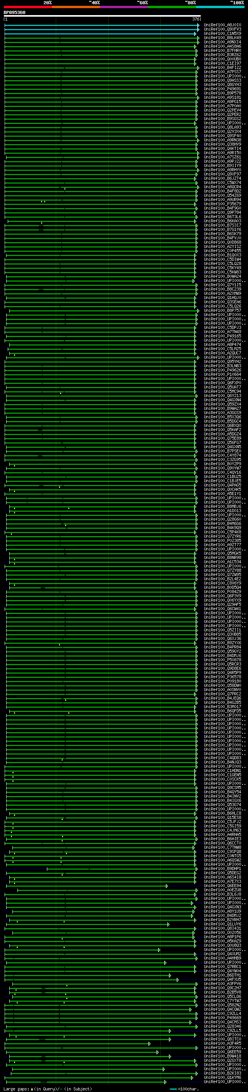This screenshot has height=1092, width=248.
Task: Select hit UniRef100_Q6EE59
Action: [222, 1052]
